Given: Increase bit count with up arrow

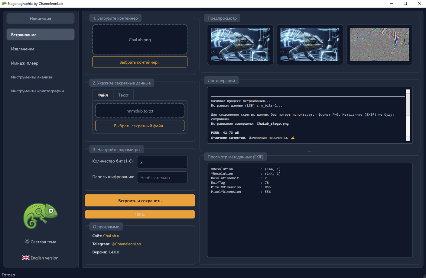Looking at the screenshot, I should pos(185,159).
